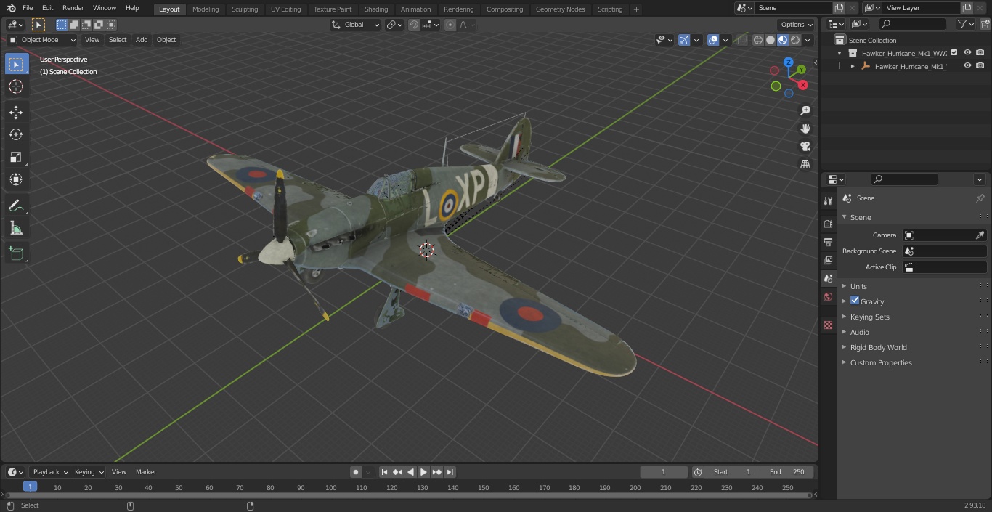Screen dimensions: 992x512
Task: Open the World properties tab
Action: point(828,297)
